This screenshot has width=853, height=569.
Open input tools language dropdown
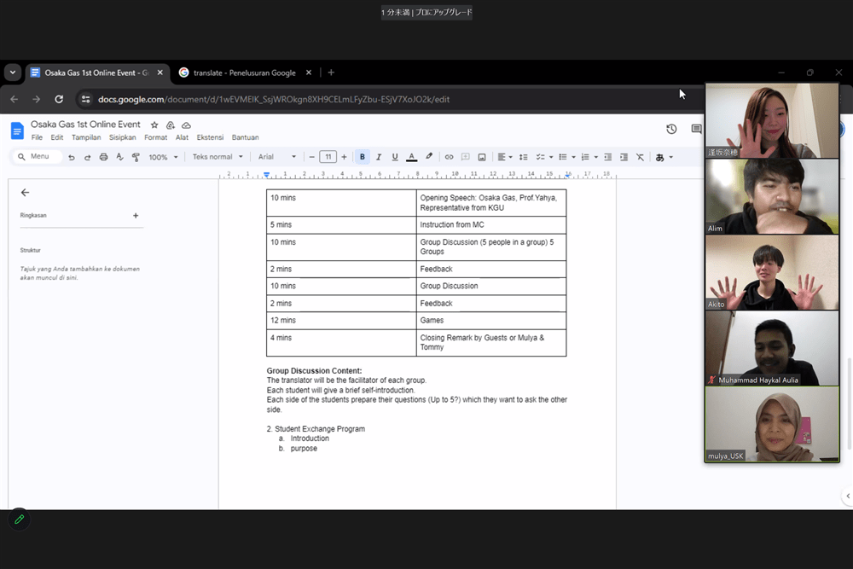click(x=664, y=157)
